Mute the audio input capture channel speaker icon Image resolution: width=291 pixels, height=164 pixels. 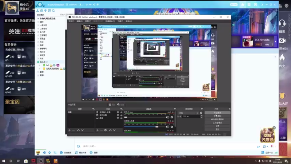click(167, 127)
